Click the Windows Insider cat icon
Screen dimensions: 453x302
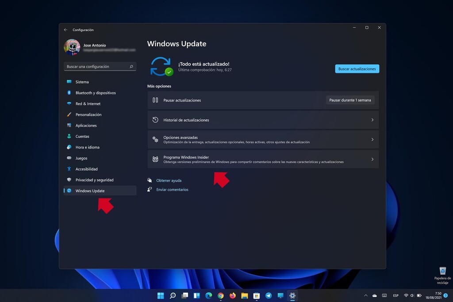tap(155, 159)
